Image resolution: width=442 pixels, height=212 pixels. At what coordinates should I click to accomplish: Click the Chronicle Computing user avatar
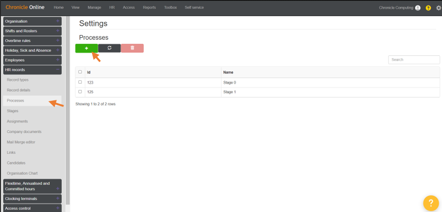418,8
